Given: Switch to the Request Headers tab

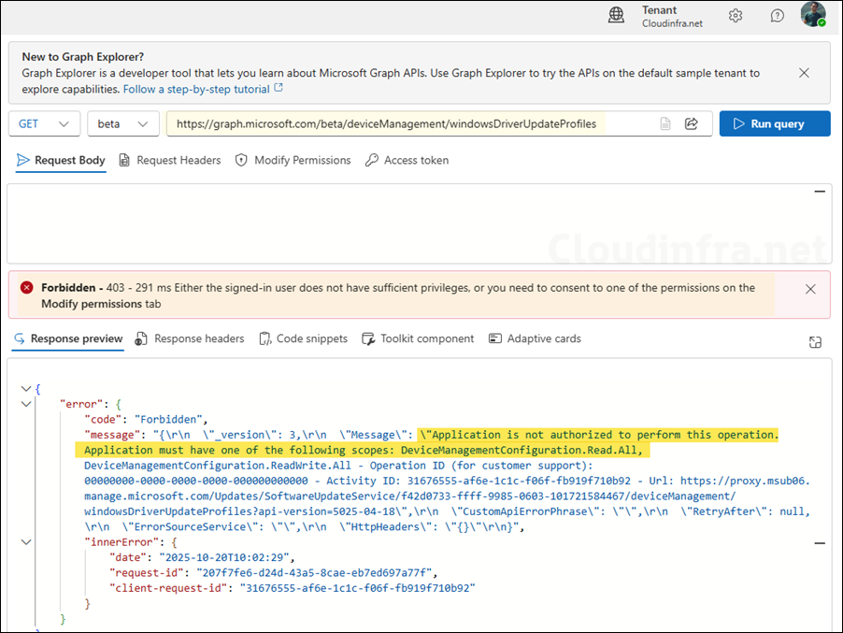Looking at the screenshot, I should pyautogui.click(x=169, y=160).
